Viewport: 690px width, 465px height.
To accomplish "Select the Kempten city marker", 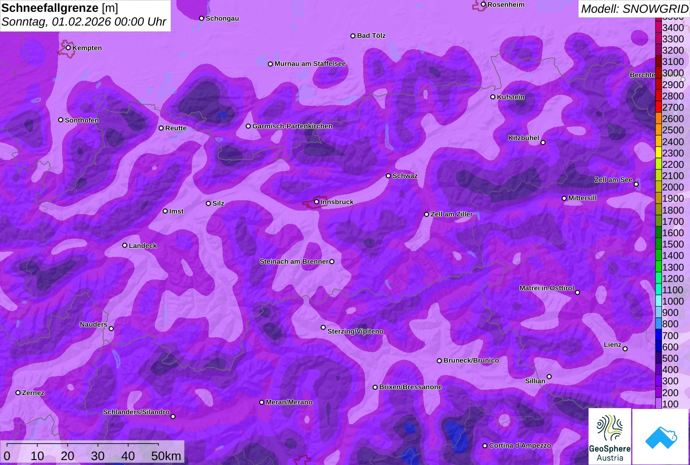I will pyautogui.click(x=69, y=48).
